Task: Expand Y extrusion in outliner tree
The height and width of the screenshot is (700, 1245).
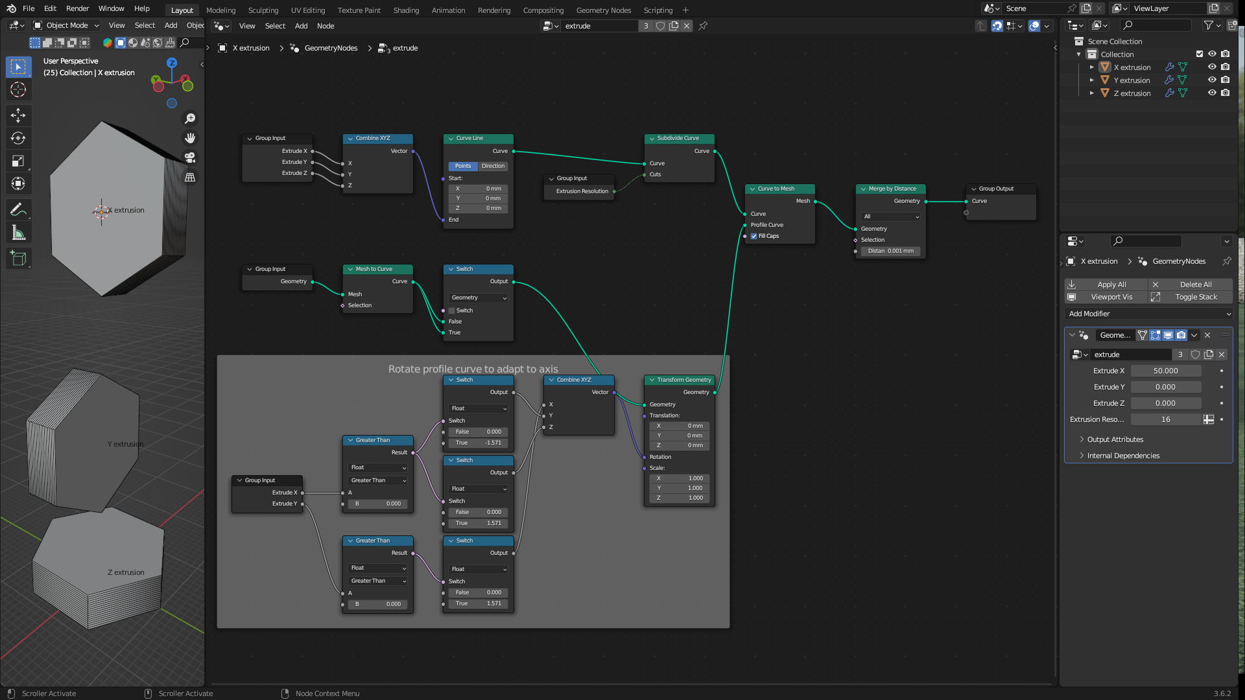Action: [1092, 80]
